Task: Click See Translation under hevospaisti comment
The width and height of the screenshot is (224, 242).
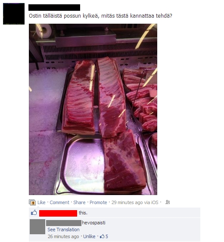Action: pos(63,230)
